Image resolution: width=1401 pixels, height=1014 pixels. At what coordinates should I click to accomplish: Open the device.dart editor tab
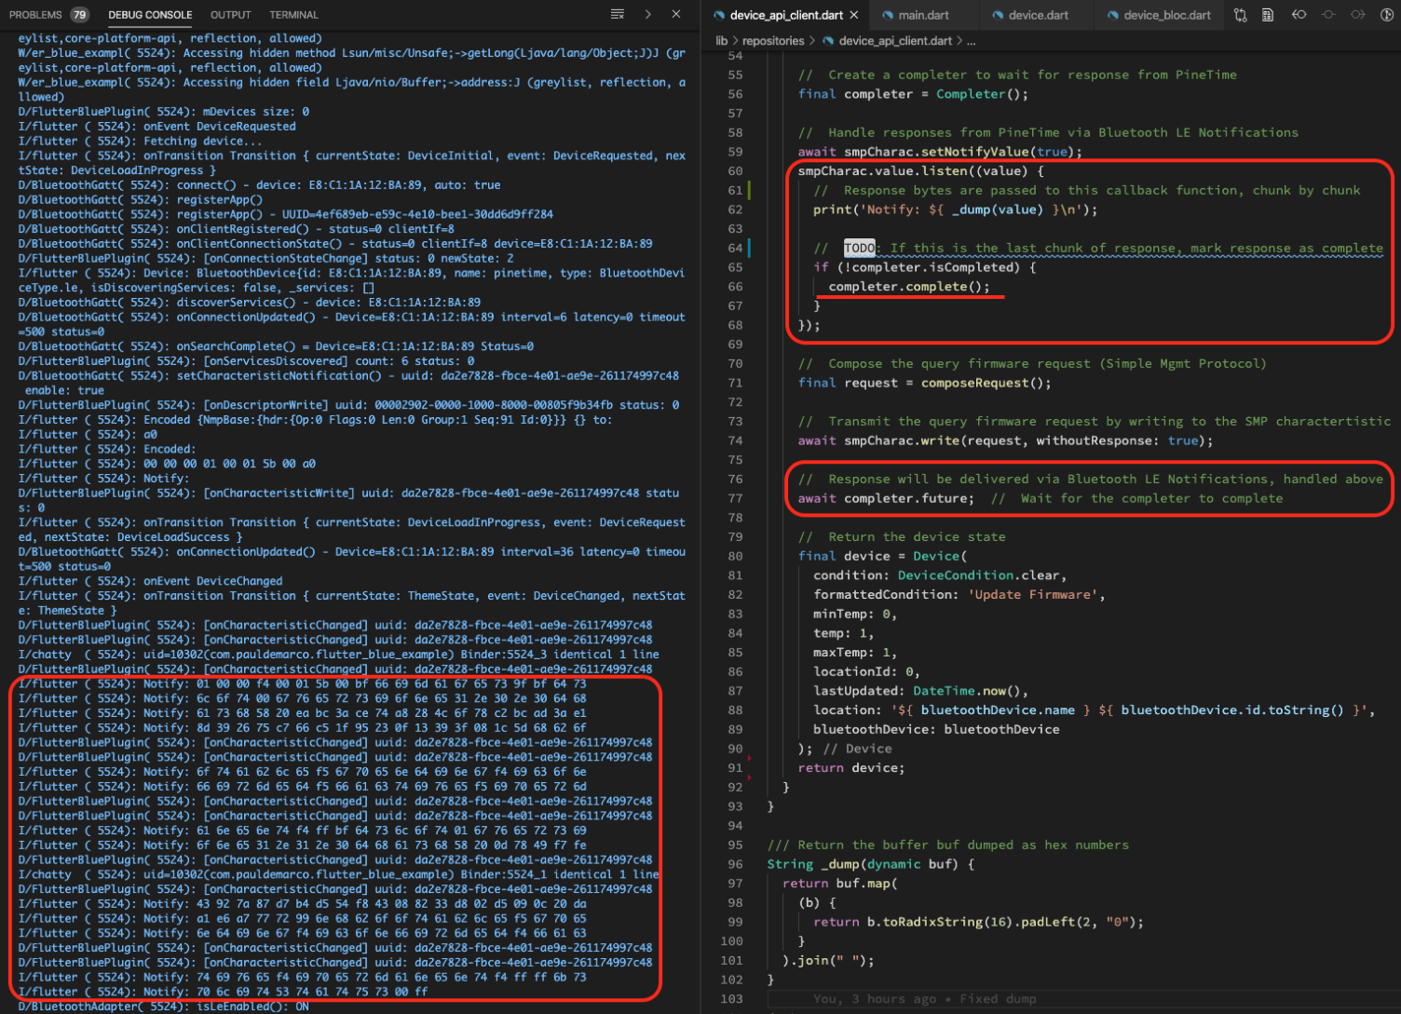point(1039,15)
